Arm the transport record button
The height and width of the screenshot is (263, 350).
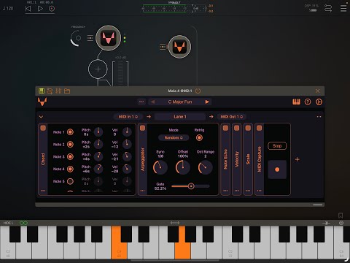coord(52,9)
